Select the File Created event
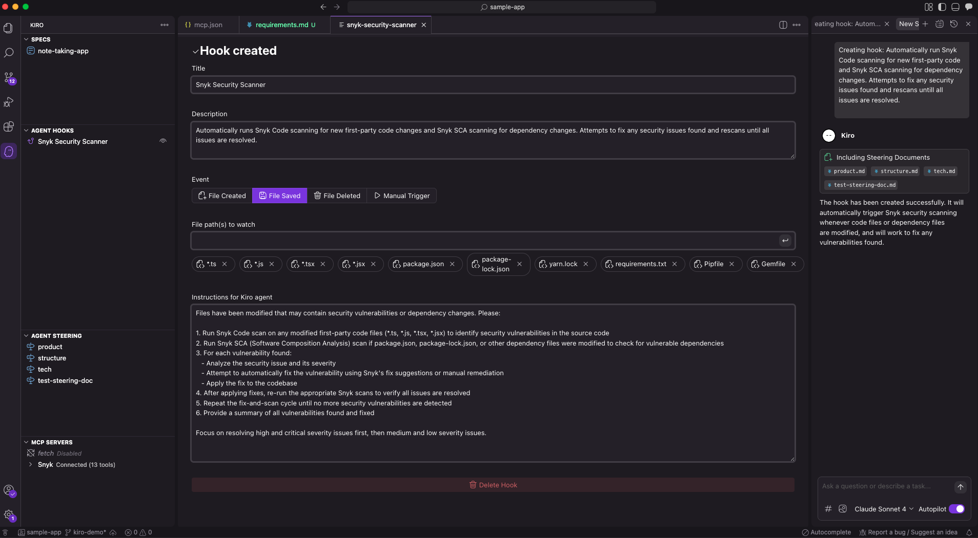Screen dimensions: 978x538 point(222,196)
